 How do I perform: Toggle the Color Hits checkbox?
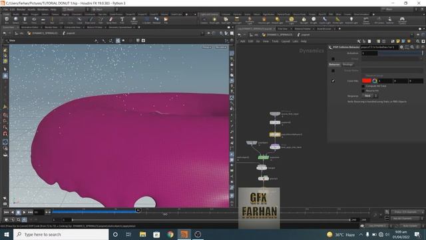point(333,81)
